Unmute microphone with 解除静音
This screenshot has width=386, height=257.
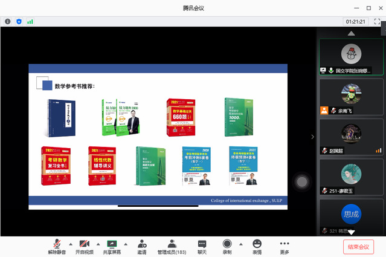click(x=57, y=247)
